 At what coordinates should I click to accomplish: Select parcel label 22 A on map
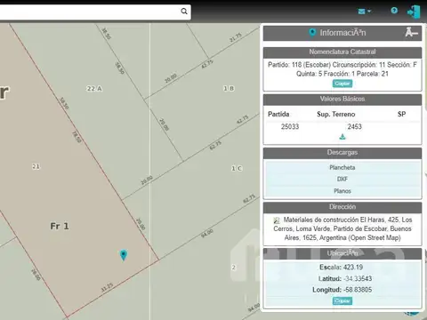coord(94,89)
